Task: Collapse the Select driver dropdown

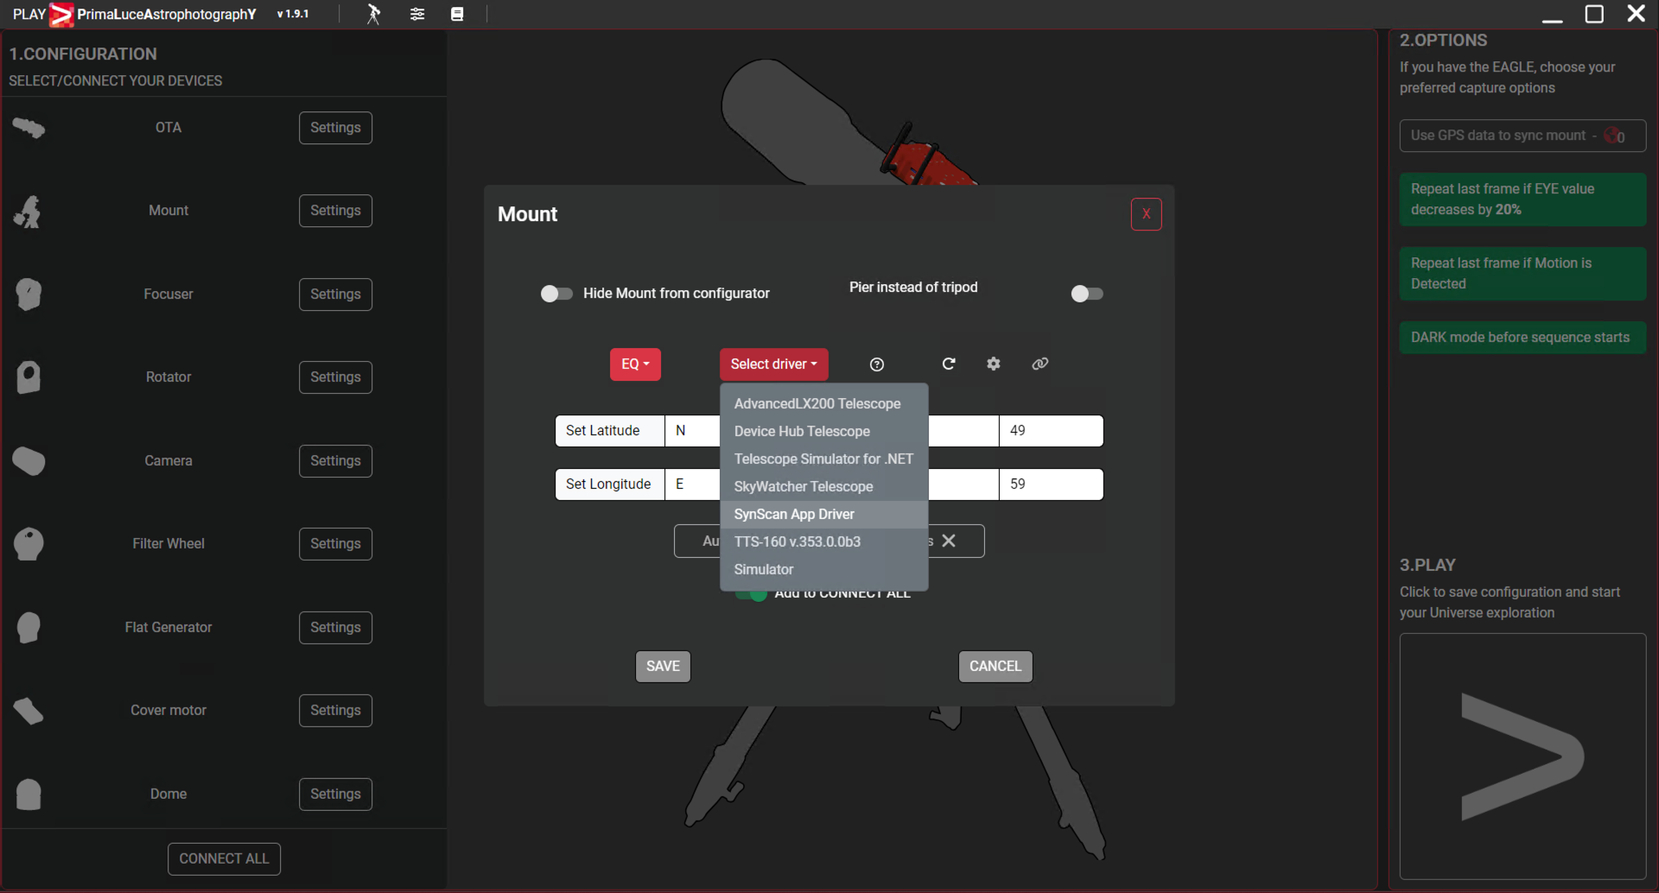Action: [x=773, y=364]
